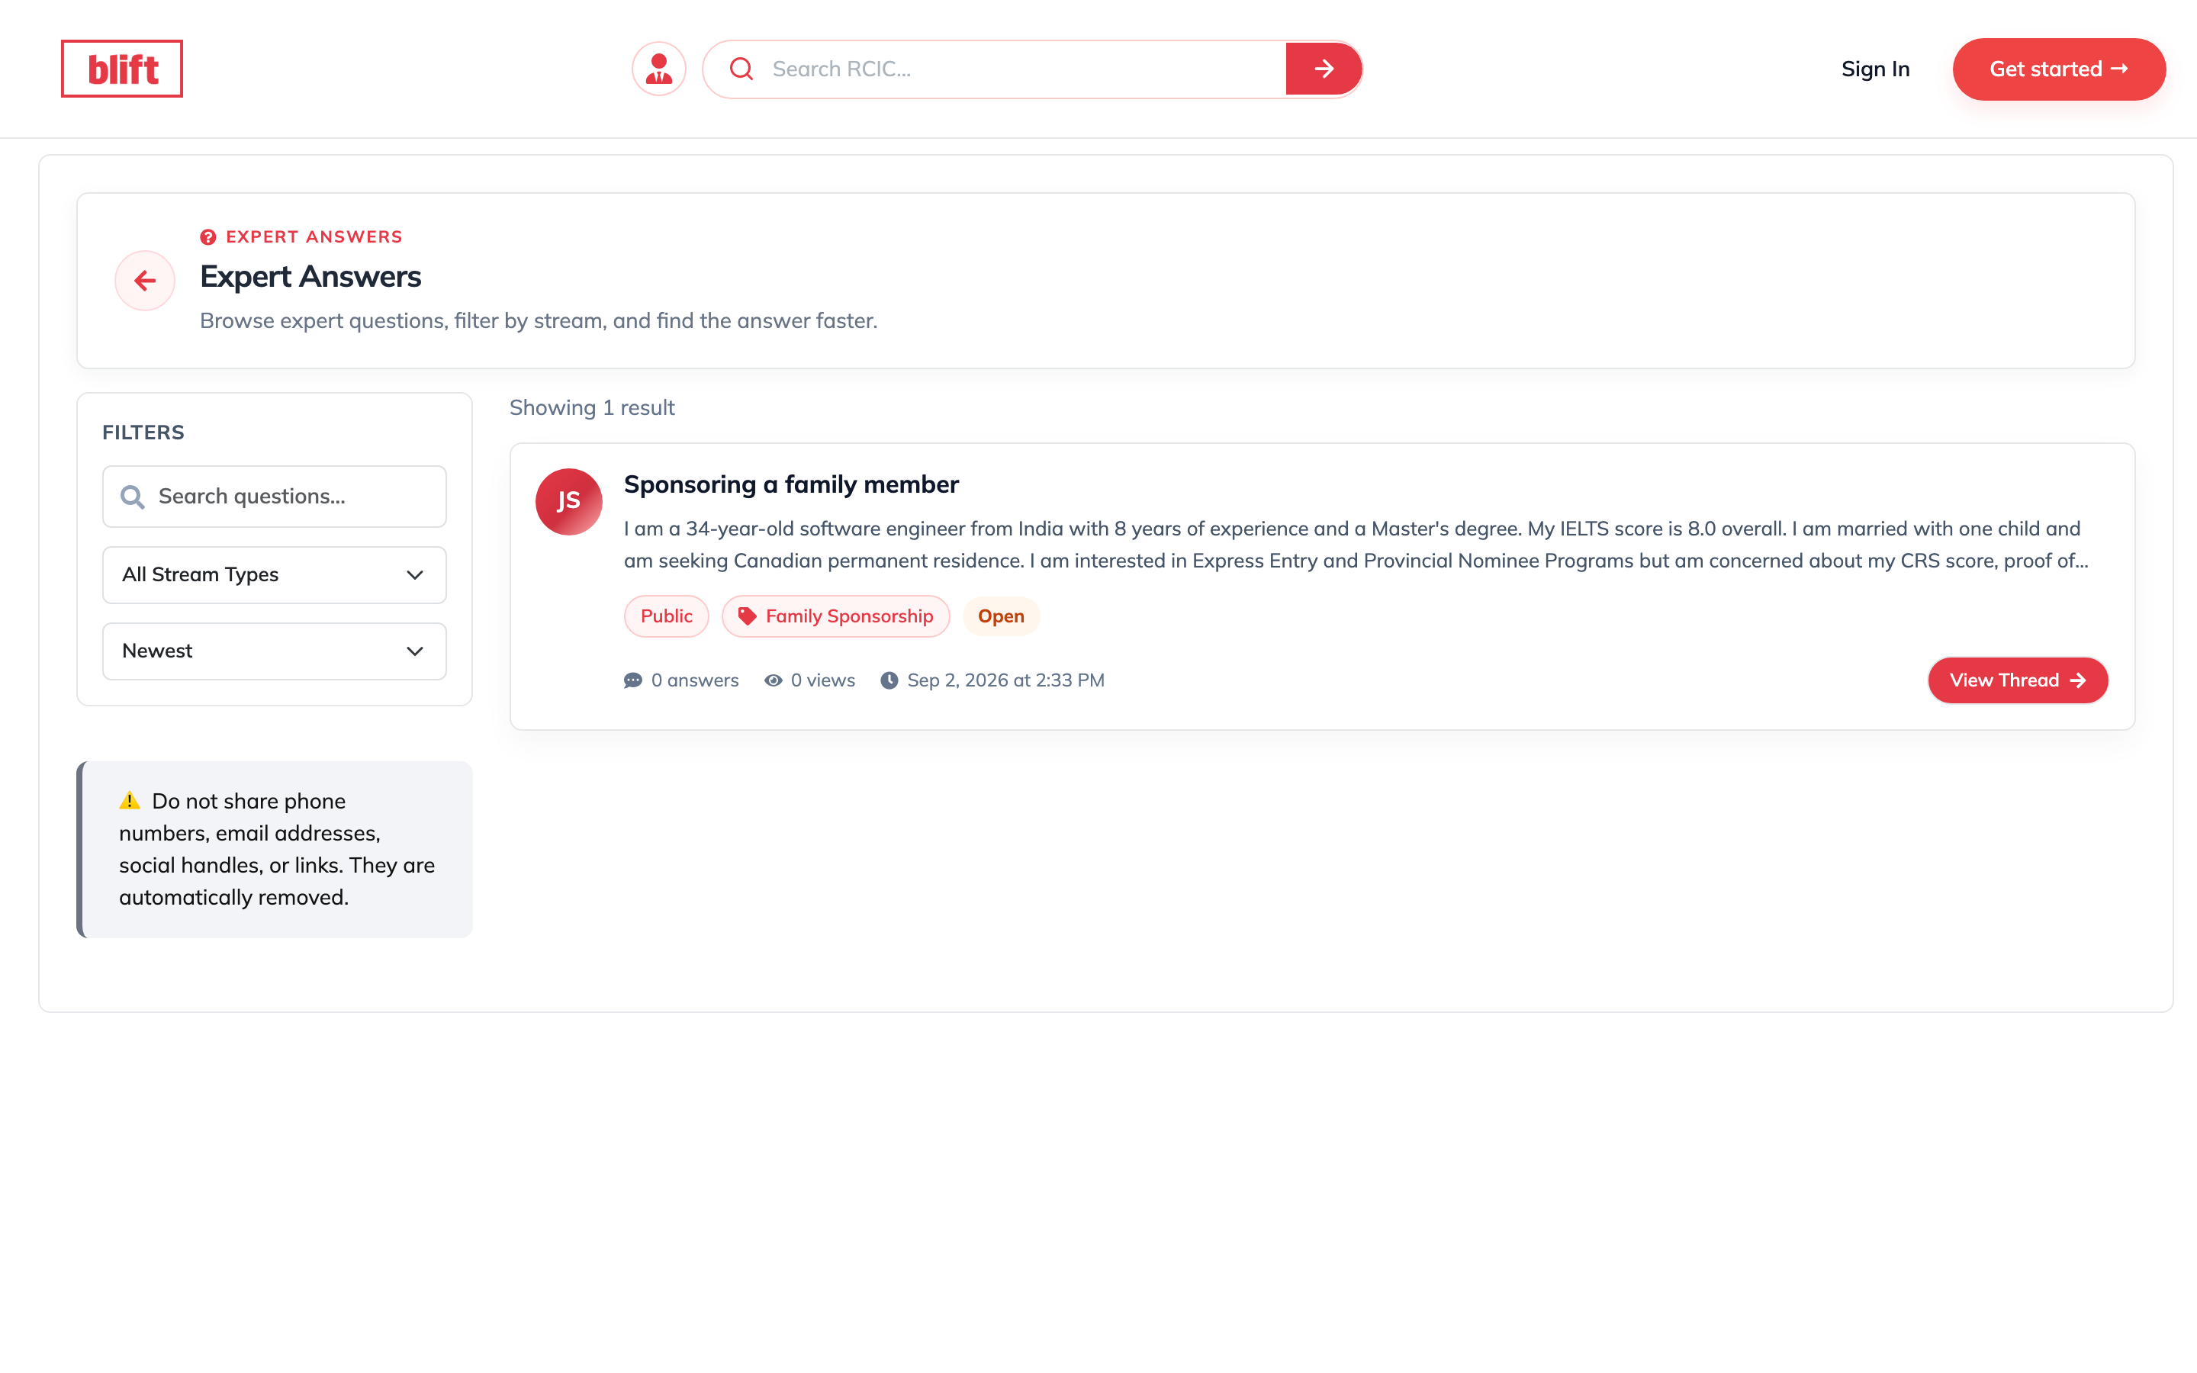Open the Sign In link
Image resolution: width=2197 pixels, height=1373 pixels.
point(1876,69)
